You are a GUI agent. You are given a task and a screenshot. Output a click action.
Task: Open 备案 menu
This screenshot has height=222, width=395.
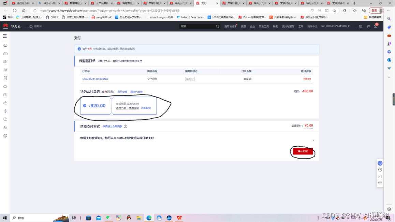coord(275,26)
